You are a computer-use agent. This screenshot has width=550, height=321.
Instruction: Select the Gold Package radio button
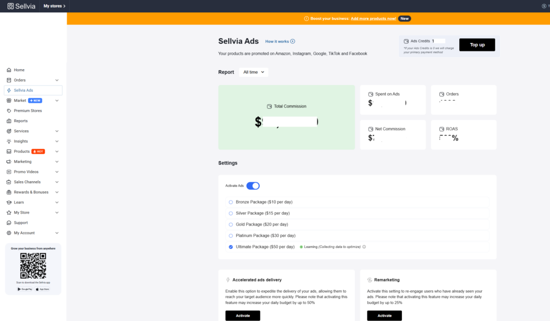pyautogui.click(x=231, y=225)
